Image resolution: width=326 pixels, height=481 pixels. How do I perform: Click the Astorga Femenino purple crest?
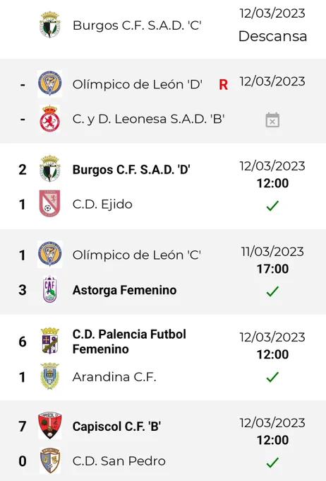tap(50, 289)
